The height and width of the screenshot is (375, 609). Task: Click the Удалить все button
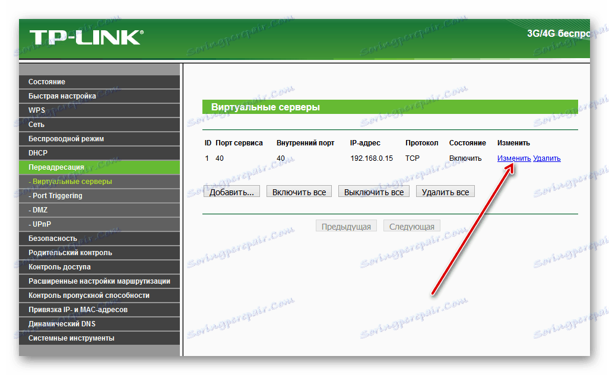click(446, 192)
